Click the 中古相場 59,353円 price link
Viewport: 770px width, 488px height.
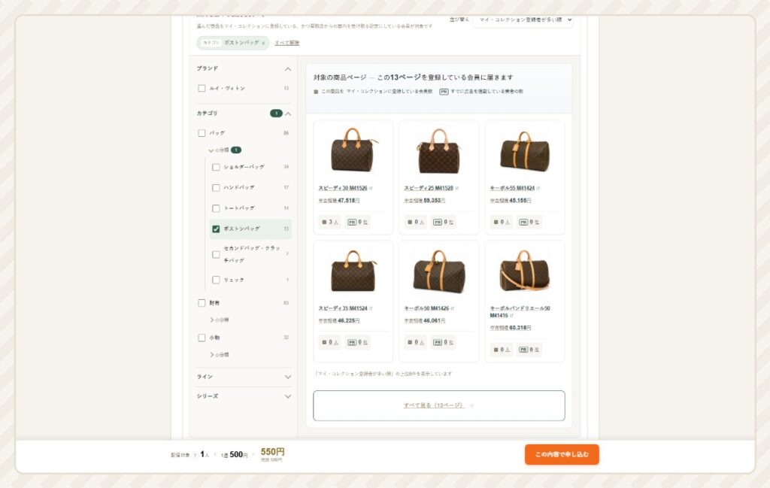(425, 200)
